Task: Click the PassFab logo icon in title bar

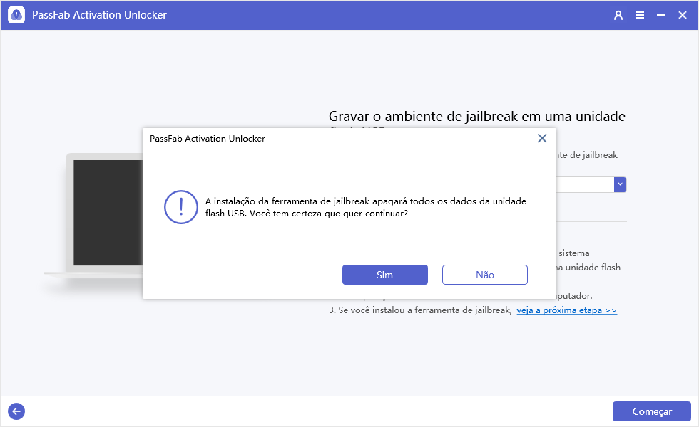Action: 16,15
